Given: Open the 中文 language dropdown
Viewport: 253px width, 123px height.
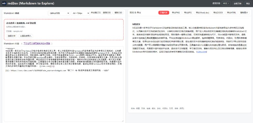Looking at the screenshot, I should point(226,3).
